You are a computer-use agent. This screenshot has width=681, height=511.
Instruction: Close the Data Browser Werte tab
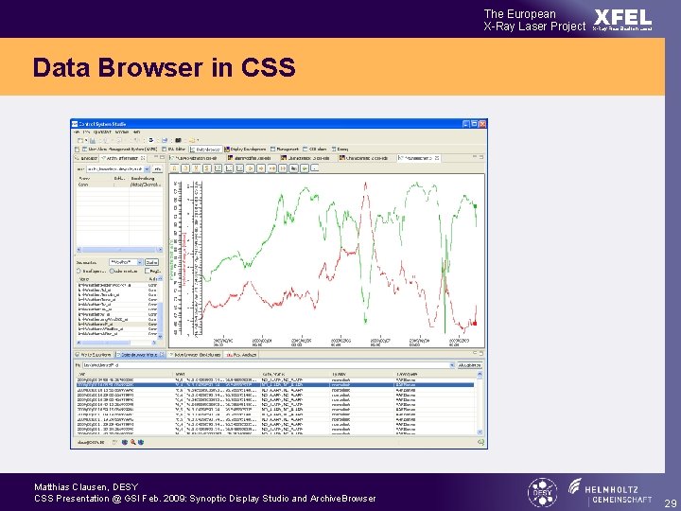[x=163, y=355]
